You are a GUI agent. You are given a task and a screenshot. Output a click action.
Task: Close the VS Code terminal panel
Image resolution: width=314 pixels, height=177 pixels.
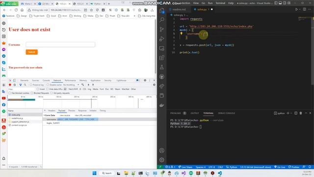310,113
